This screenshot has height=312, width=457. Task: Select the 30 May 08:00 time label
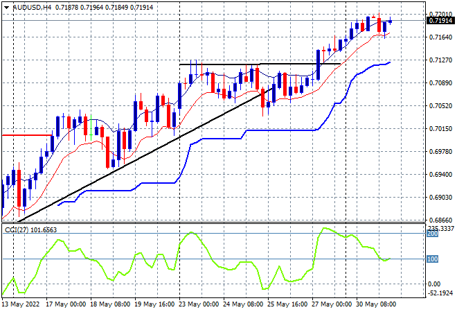tap(376, 304)
